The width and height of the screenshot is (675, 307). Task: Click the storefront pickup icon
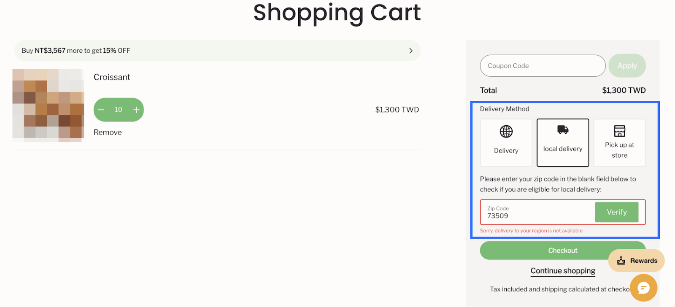619,131
